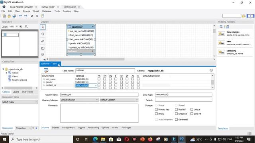Image resolution: width=255 pixels, height=143 pixels.
Task: Collapse rajapakshe_db schema tree
Action: click(x=3, y=69)
